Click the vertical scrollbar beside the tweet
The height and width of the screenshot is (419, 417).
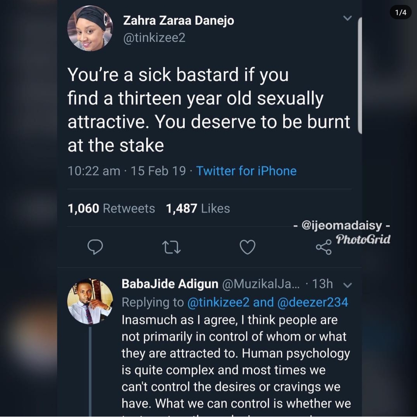pos(360,75)
